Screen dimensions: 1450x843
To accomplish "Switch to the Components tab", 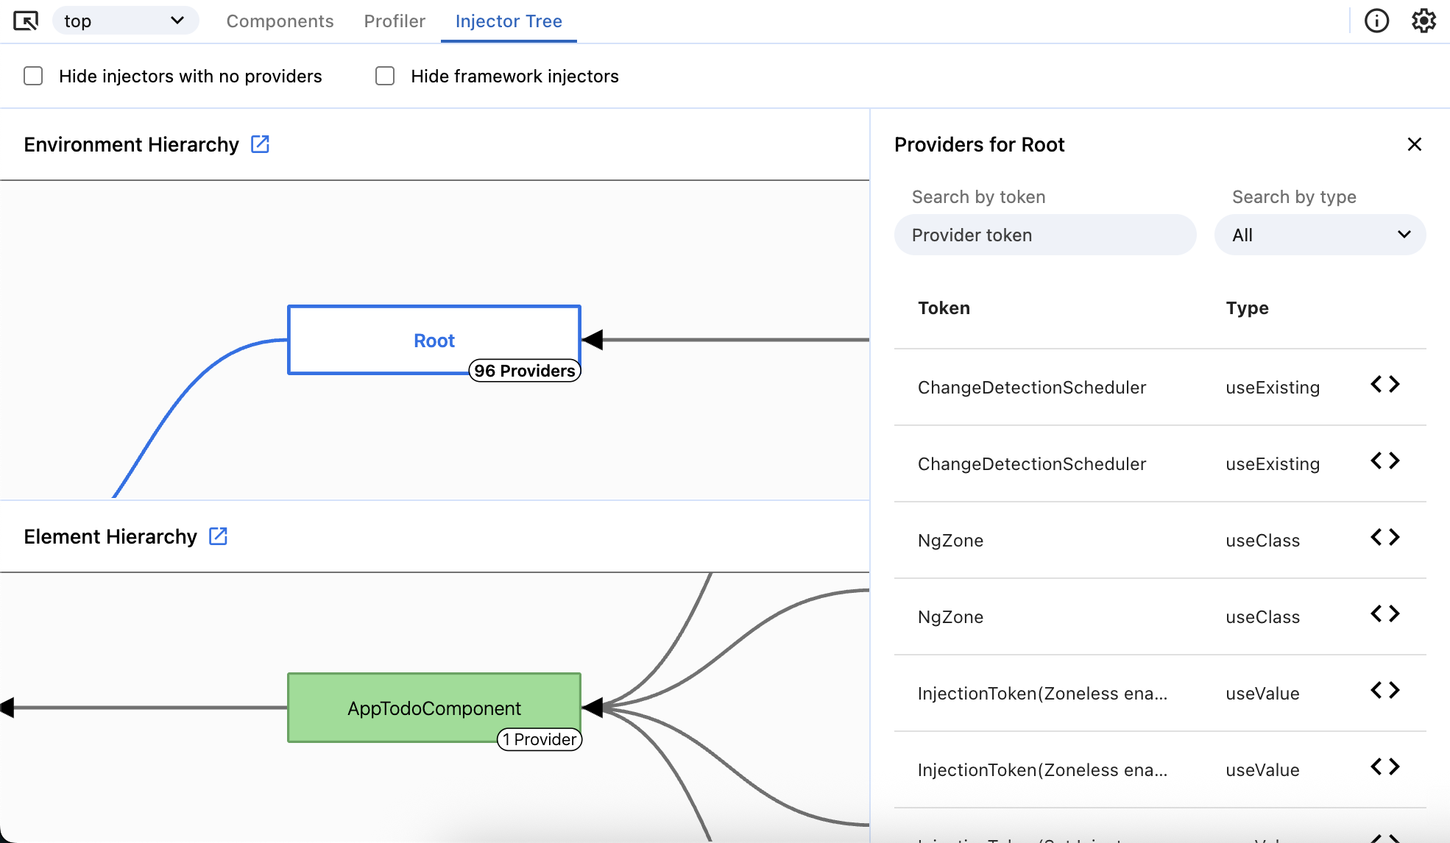I will click(280, 21).
